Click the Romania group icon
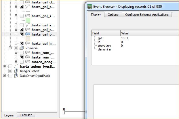179x119 pixels. (x=22, y=48)
